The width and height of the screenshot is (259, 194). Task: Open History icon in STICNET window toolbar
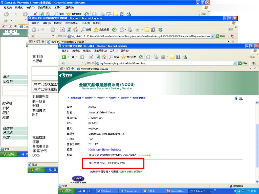141,57
